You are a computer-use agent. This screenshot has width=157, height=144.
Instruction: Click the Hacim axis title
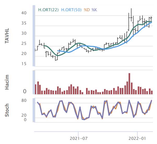coord(7,82)
